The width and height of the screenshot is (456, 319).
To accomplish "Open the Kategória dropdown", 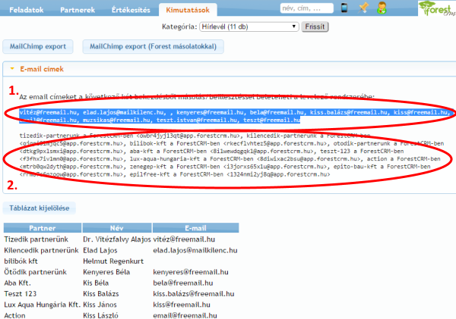I will [248, 26].
